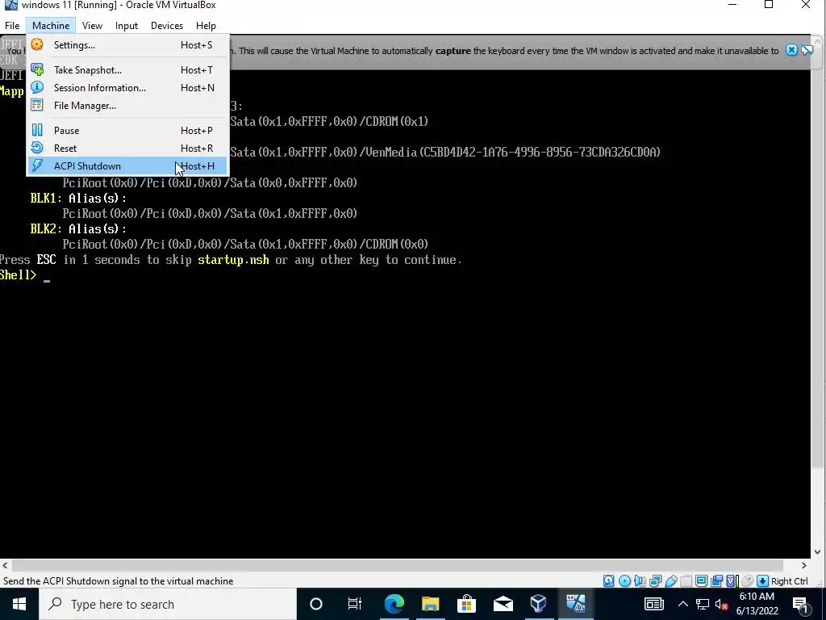Click right arrow of horizontal scrollbar

[804, 565]
